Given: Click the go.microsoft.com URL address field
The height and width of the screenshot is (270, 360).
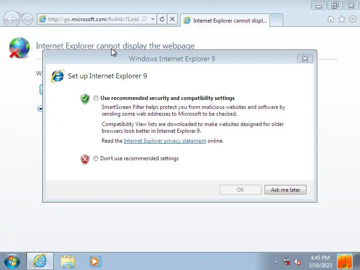Looking at the screenshot, I should click(93, 19).
